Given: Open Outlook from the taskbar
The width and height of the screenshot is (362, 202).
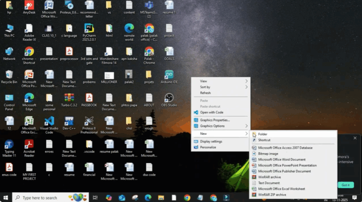Looking at the screenshot, I should (122, 198).
